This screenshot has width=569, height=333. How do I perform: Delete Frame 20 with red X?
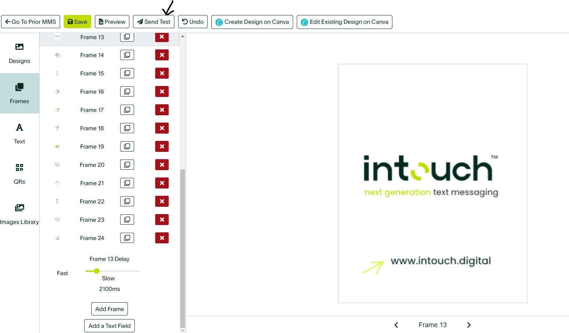(x=162, y=165)
